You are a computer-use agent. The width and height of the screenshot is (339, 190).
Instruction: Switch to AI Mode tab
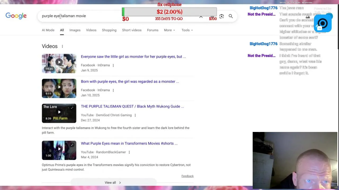point(48,30)
